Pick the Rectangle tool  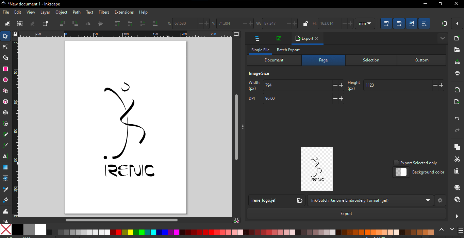(5, 69)
